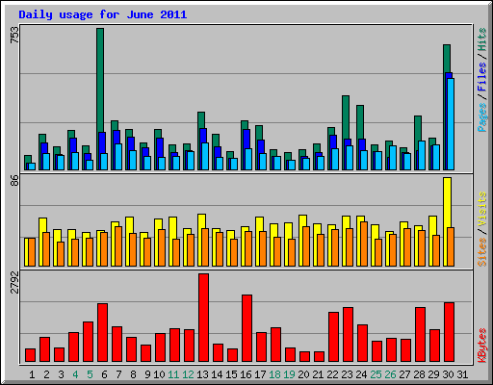This screenshot has width=493, height=385.
Task: Select the red KBytes bar for day 1
Action: pyautogui.click(x=30, y=355)
